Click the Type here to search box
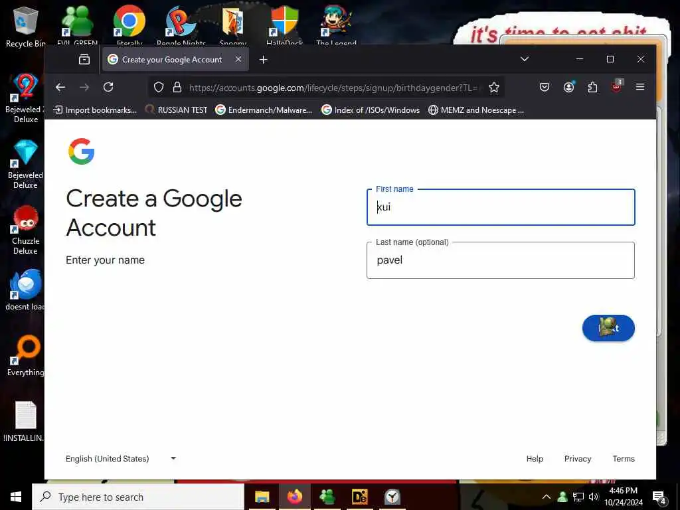The width and height of the screenshot is (680, 510). click(x=138, y=497)
